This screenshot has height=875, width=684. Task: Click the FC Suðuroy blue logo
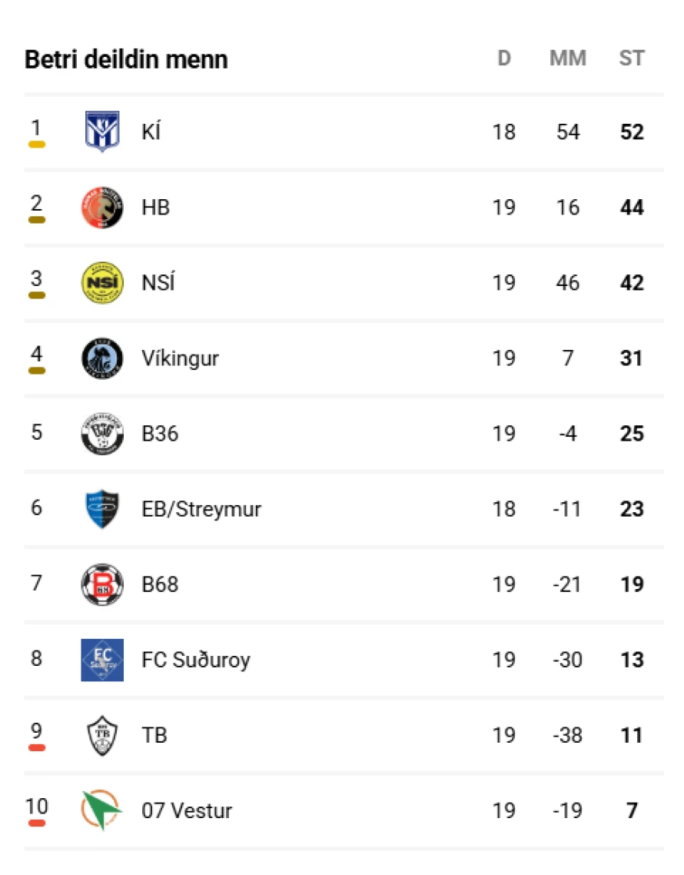102,660
